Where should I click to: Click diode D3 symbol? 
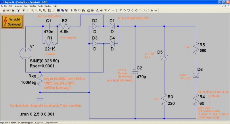(95, 43)
